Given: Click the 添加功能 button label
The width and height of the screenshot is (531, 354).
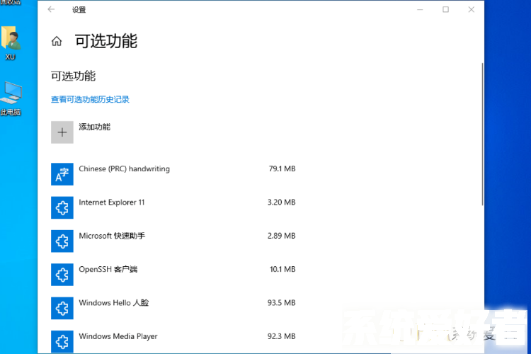Looking at the screenshot, I should 94,127.
